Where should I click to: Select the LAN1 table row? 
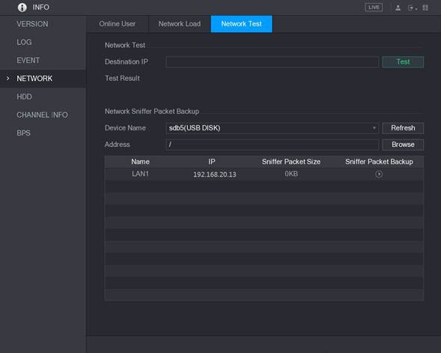click(264, 174)
